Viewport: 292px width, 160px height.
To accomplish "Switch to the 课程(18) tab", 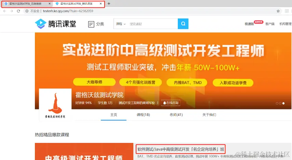I will (143, 115).
